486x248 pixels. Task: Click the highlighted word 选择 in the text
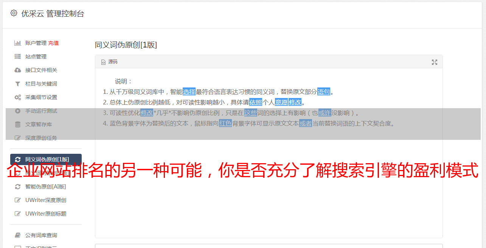point(189,92)
